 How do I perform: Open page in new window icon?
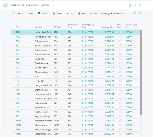pos(135,5)
